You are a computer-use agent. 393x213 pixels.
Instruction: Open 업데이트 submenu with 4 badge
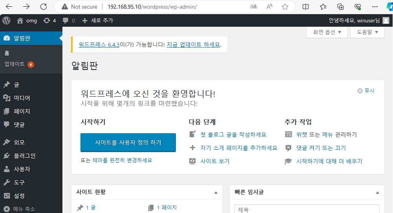pyautogui.click(x=19, y=64)
